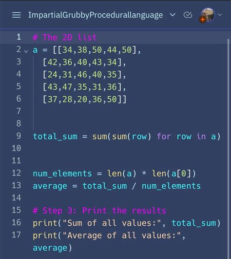Expand the project name dropdown chevron
The width and height of the screenshot is (231, 259).
tap(173, 15)
